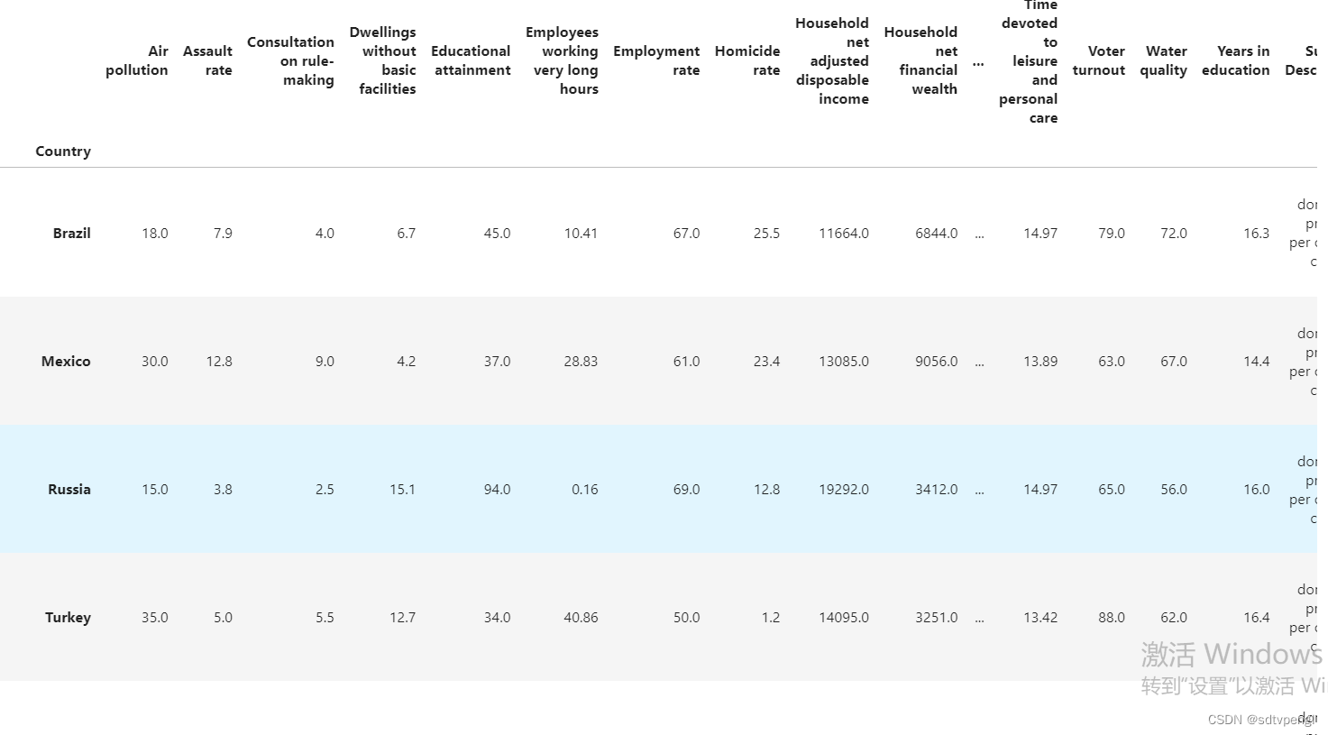Click Brazil's air pollution value 18.0

(155, 233)
